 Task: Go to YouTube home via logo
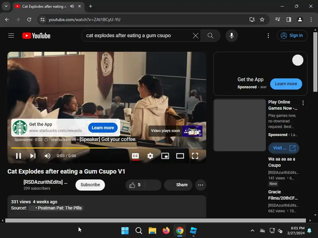(36, 36)
